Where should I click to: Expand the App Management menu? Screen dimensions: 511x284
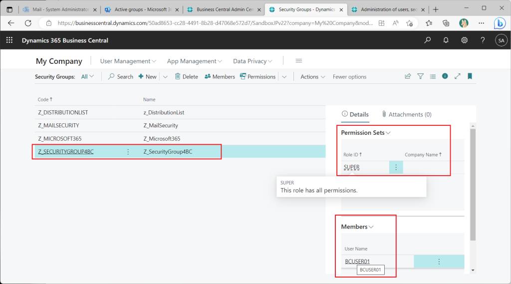[x=195, y=61]
